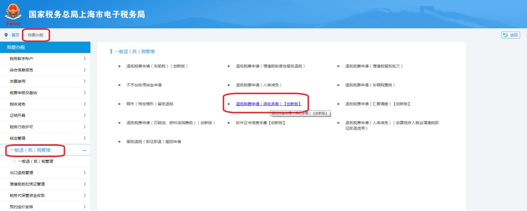Open 退抵税费申请（车船税）（创新版）
This screenshot has width=527, height=211.
click(157, 66)
